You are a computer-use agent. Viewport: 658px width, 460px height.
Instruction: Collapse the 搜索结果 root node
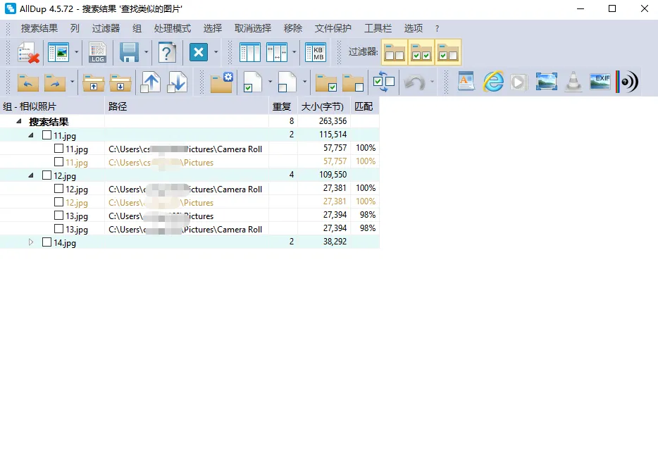coord(19,121)
